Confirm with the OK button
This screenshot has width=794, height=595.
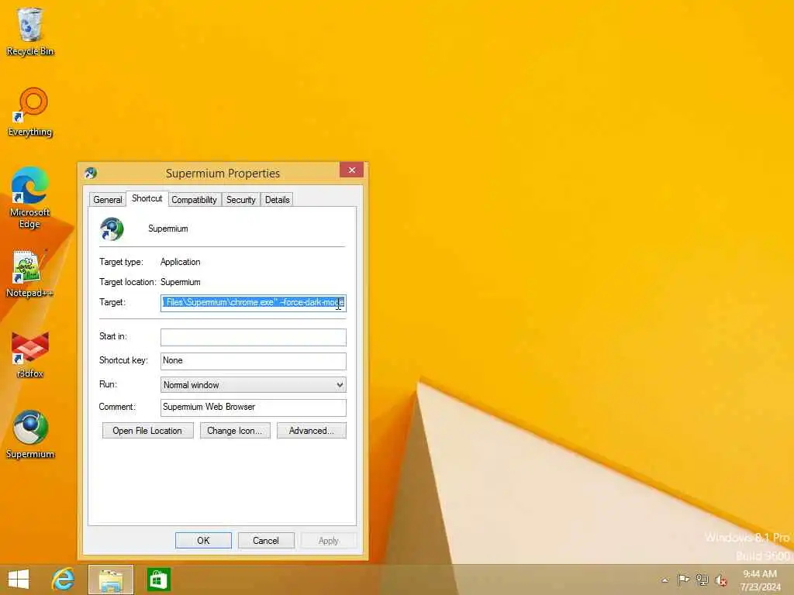tap(204, 540)
